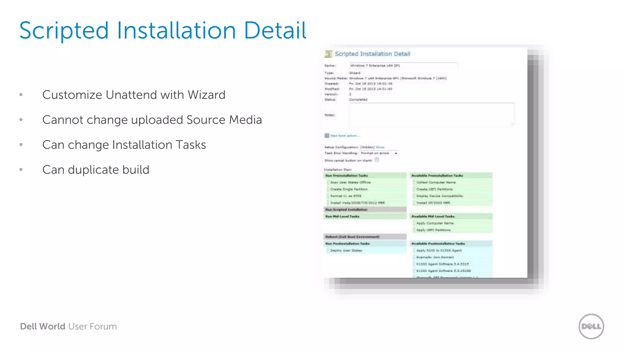Viewport: 625px width, 351px height.
Task: Select 'Collect Computer Name' available task
Action: pos(453,183)
